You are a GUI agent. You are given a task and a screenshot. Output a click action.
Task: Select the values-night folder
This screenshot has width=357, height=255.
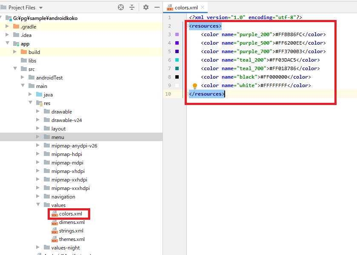[66, 248]
